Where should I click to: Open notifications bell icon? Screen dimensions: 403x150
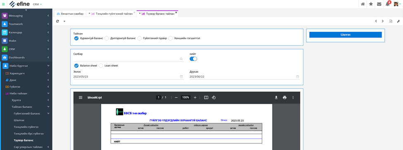[x=388, y=4]
